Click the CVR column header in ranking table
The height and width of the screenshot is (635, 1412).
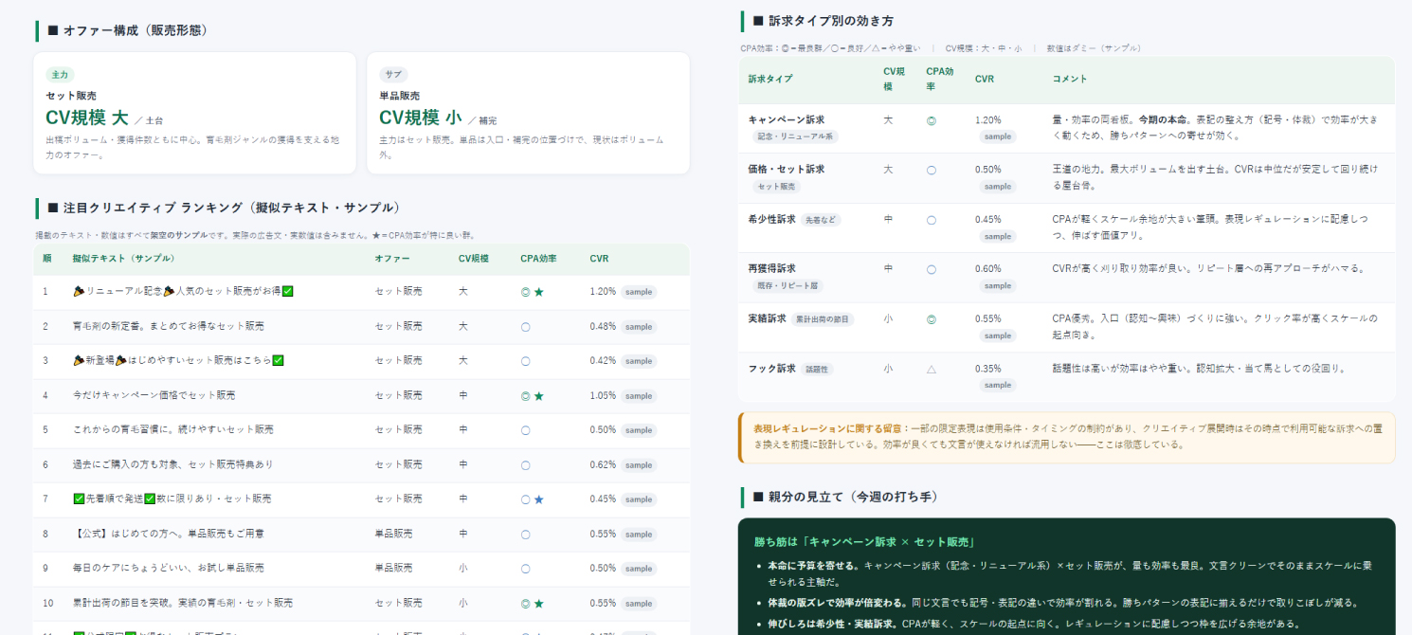tap(599, 258)
